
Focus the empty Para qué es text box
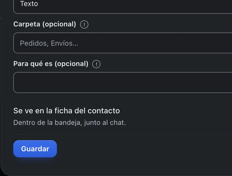123,82
